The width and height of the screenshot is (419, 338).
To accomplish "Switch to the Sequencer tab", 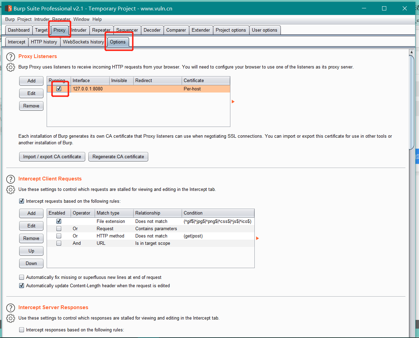I will point(127,30).
